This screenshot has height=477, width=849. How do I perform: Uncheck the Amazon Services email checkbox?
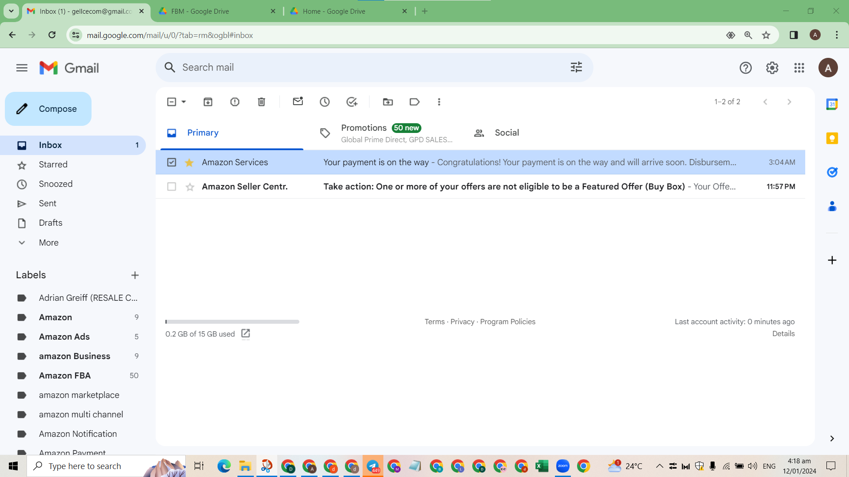172,163
